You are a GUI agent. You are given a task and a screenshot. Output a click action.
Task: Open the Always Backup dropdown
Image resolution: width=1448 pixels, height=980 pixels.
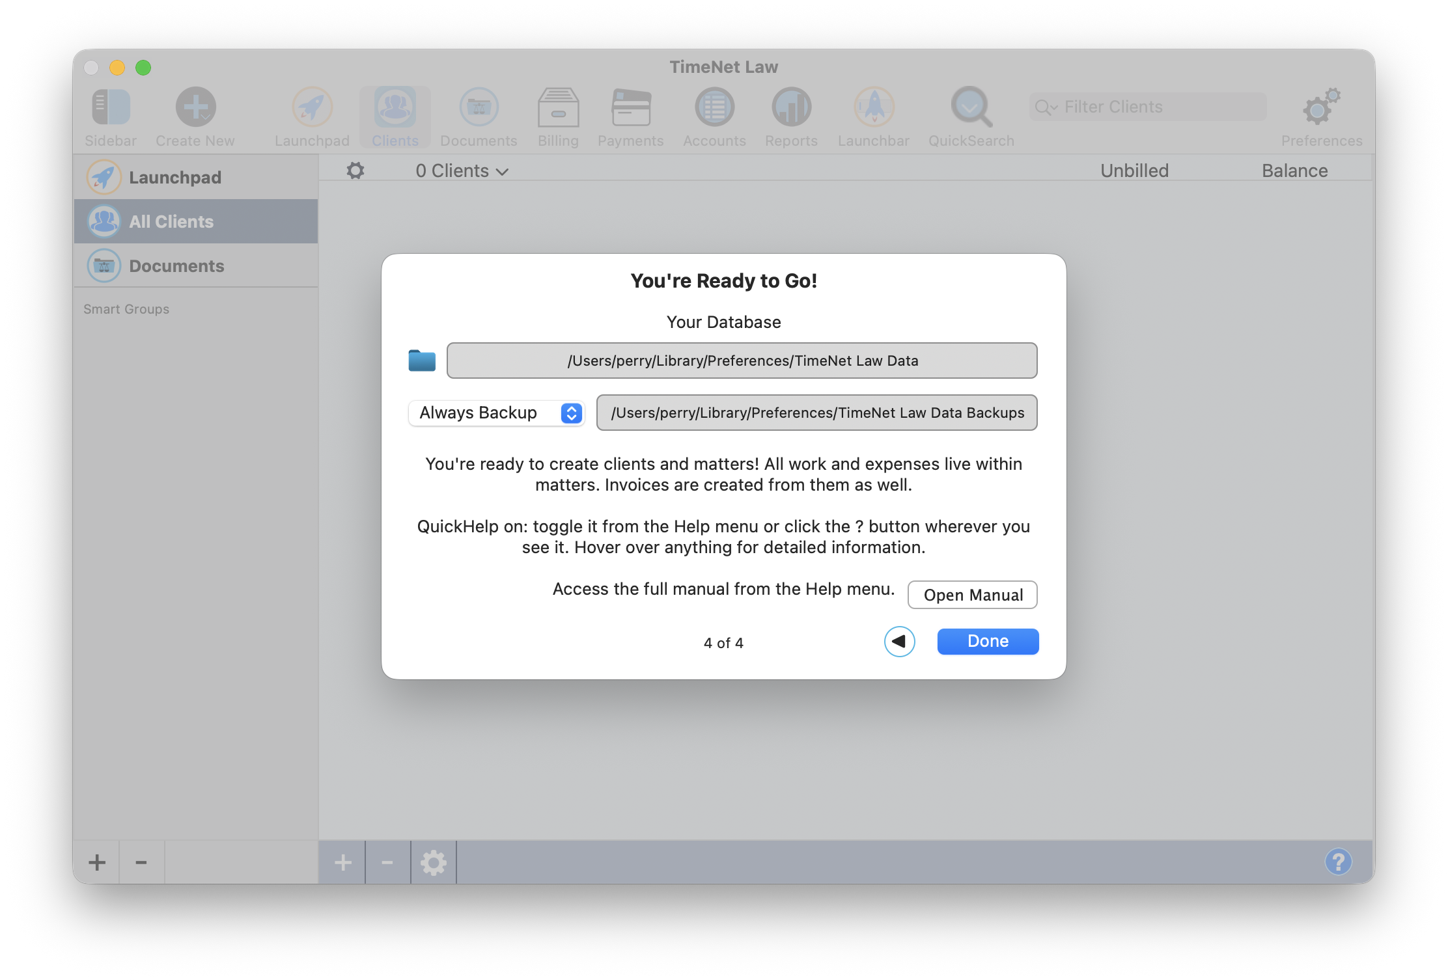(497, 413)
